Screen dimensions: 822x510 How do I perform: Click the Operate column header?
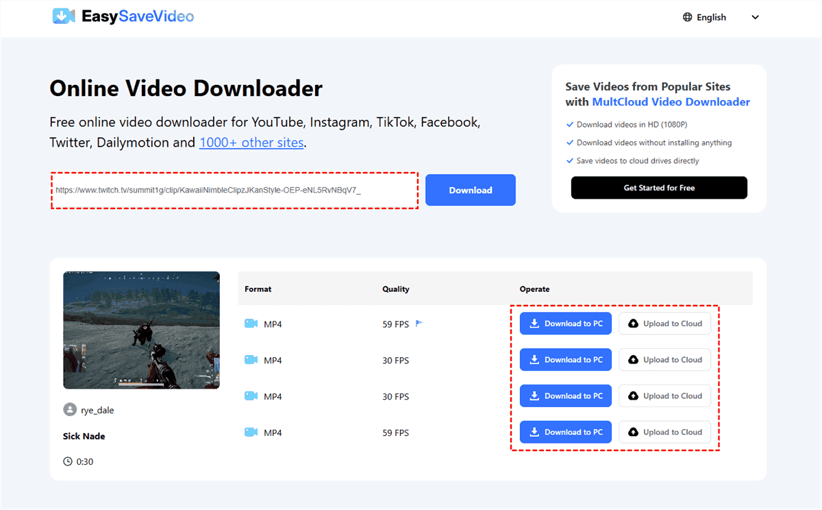pos(535,289)
